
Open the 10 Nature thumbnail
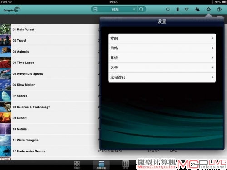click(x=5, y=129)
